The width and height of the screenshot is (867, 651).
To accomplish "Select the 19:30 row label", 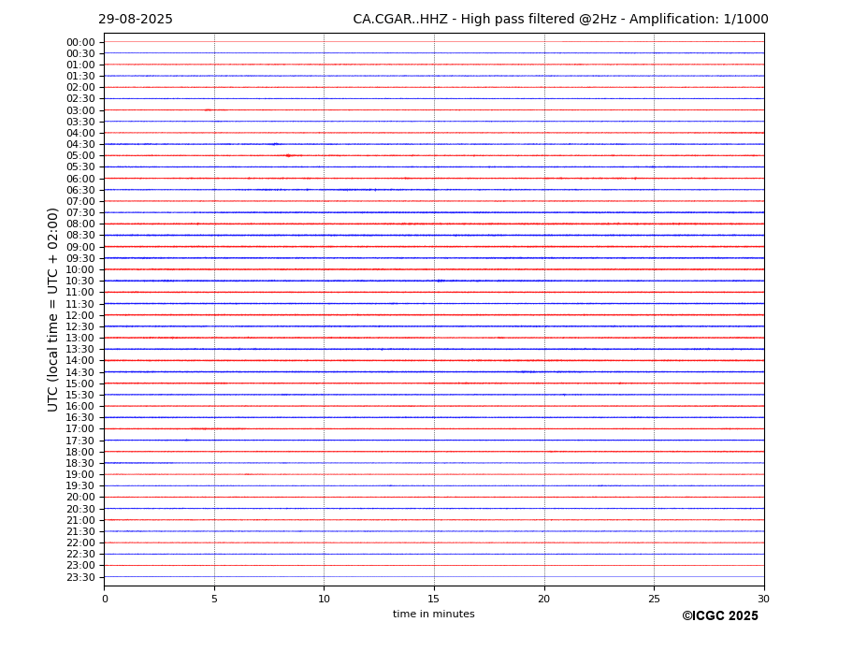I will coord(80,486).
